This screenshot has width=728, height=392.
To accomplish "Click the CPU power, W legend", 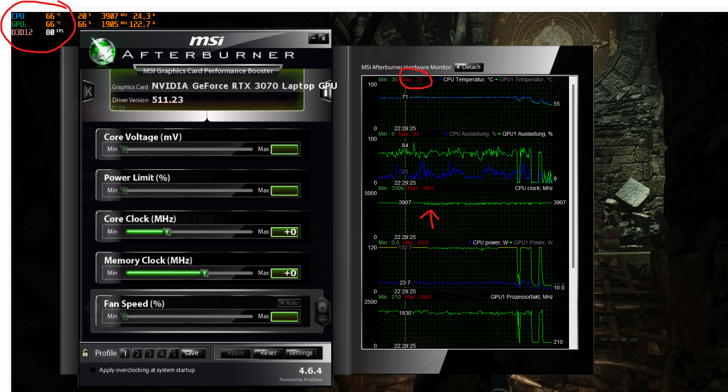I will [488, 242].
